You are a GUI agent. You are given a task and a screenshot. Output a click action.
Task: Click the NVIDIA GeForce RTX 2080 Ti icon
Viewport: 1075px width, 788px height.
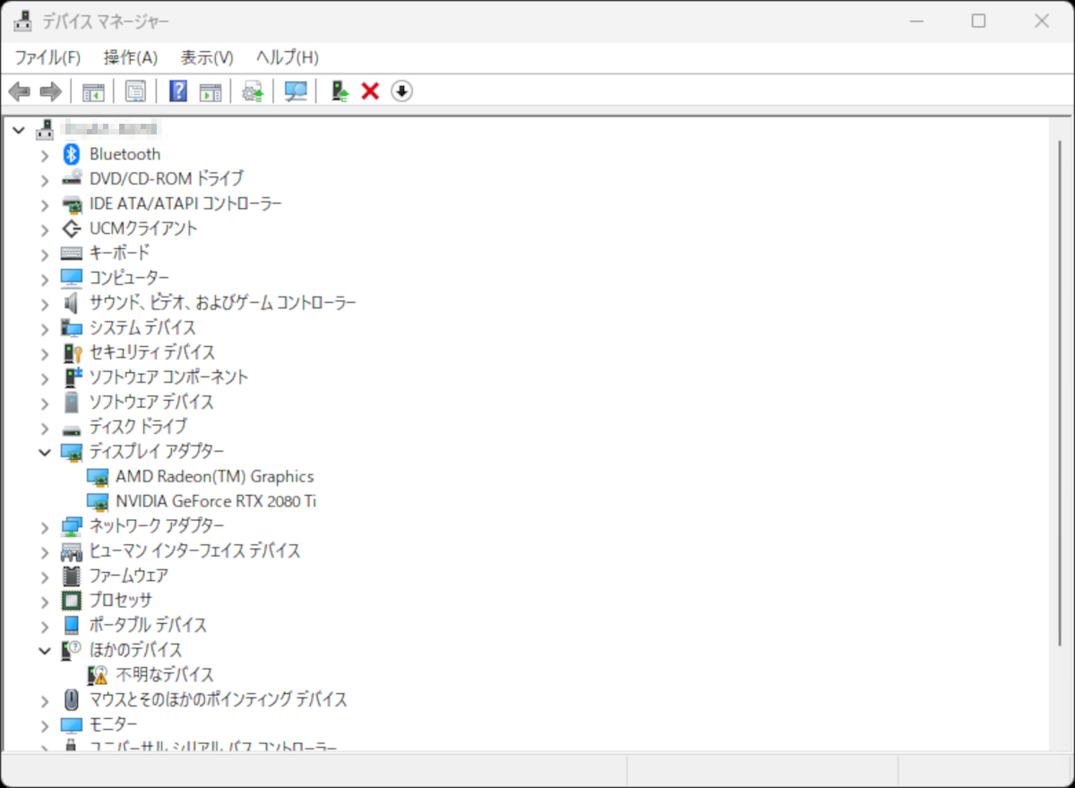click(99, 501)
